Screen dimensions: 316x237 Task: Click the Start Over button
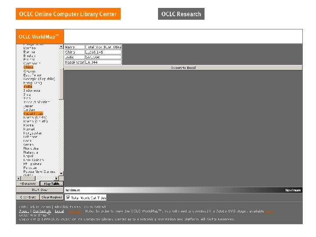click(x=39, y=190)
